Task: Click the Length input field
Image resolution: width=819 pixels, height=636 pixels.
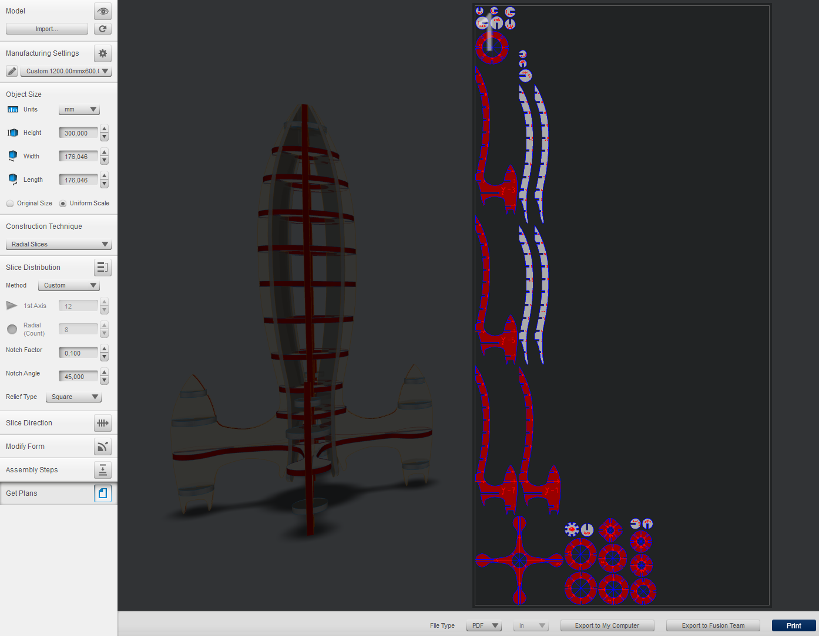Action: (x=79, y=180)
